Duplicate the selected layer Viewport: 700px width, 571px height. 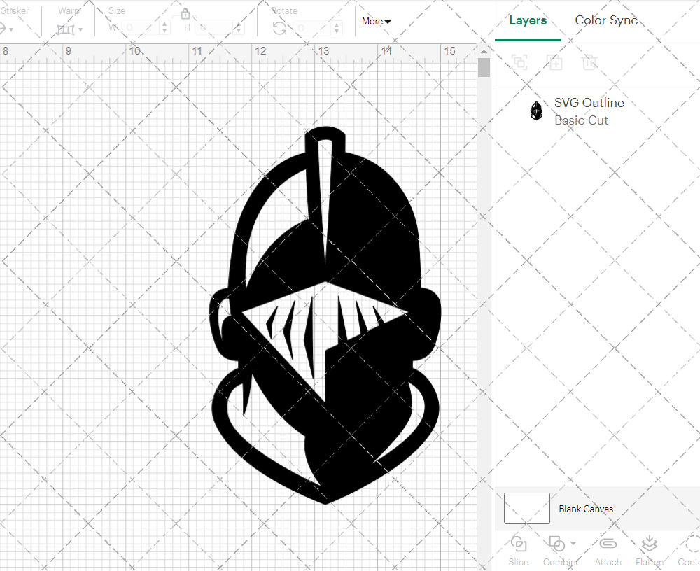click(519, 62)
